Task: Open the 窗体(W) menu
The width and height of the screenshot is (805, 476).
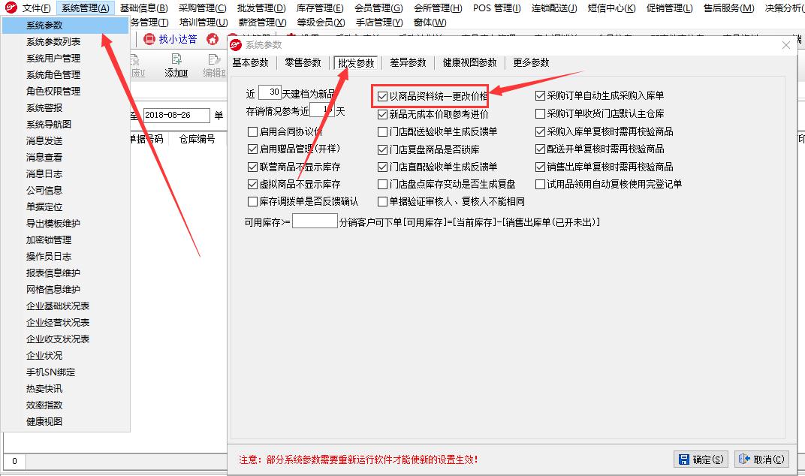Action: click(x=430, y=23)
